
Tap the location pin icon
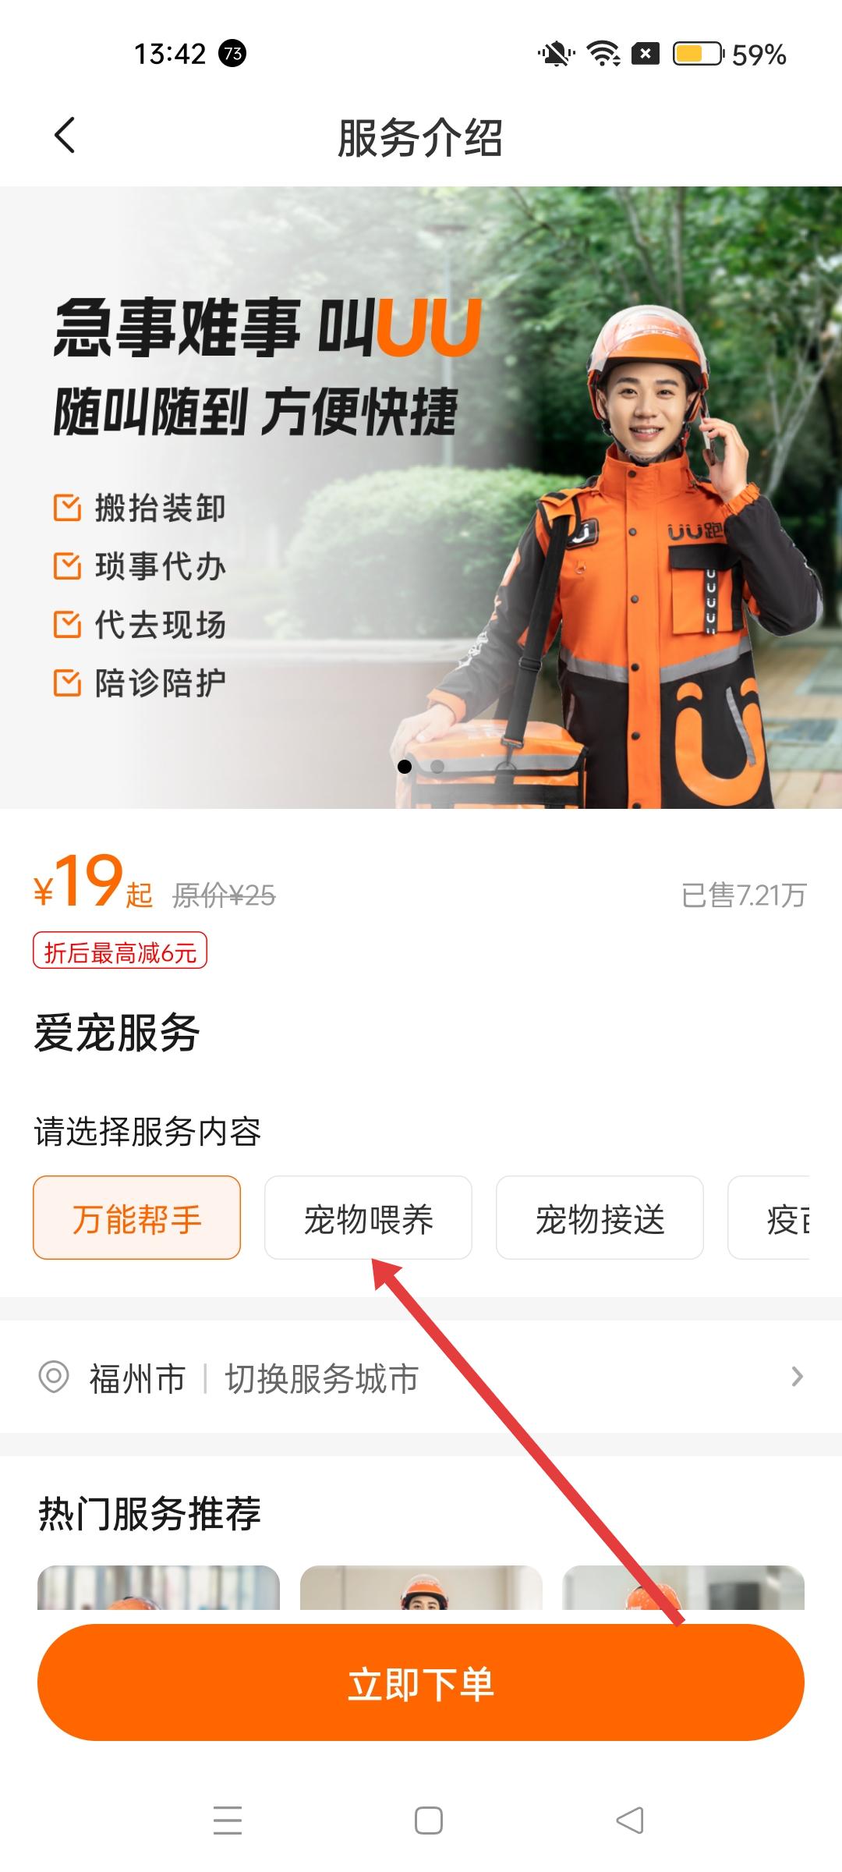54,1377
